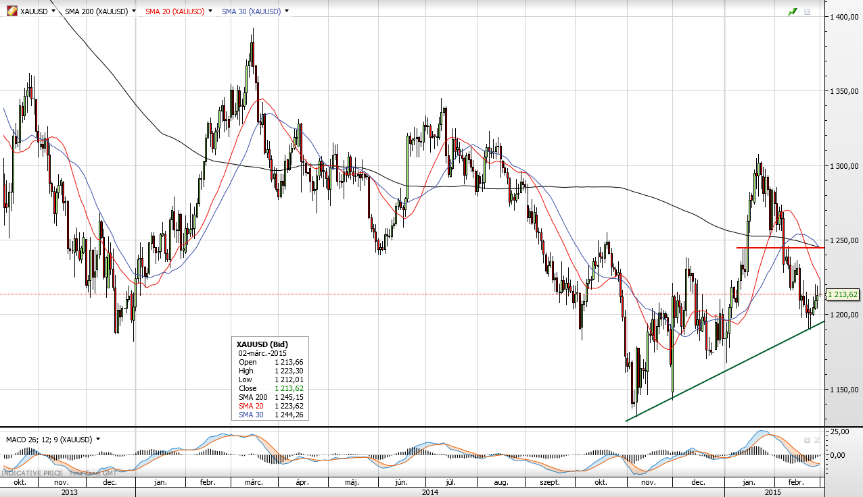Click the Low 1 212,01 value row

coord(270,380)
